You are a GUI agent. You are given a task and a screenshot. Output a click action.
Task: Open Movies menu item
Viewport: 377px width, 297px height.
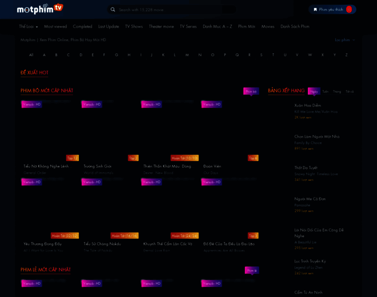pyautogui.click(x=268, y=27)
